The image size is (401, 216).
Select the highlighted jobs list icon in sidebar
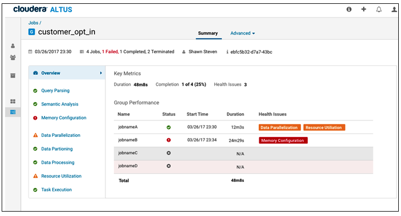click(13, 112)
